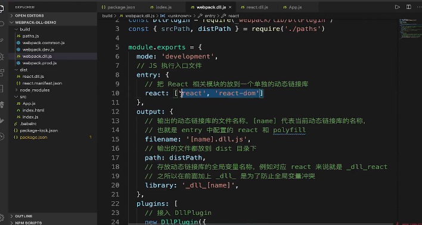This screenshot has width=422, height=225.
Task: Click line number 10 in the gutter
Action: click(x=115, y=93)
